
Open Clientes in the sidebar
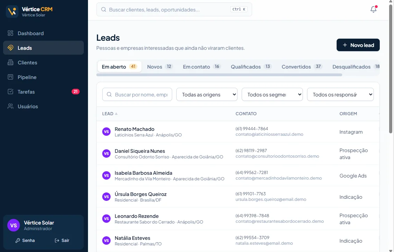point(43,62)
